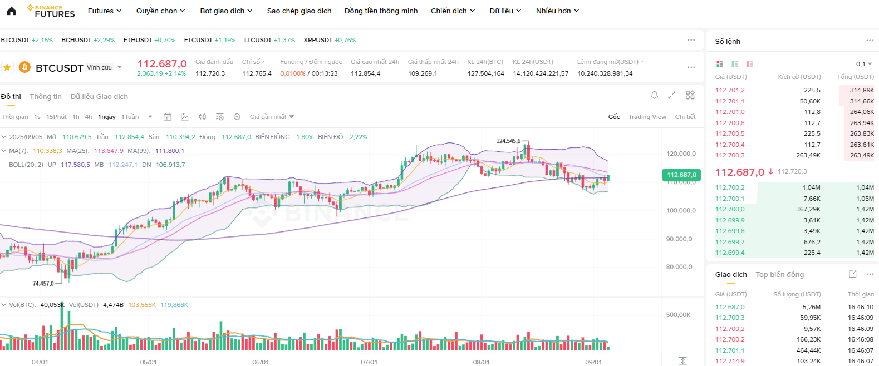Switch chart to Chi tiết depth view
This screenshot has width=879, height=366.
(685, 117)
